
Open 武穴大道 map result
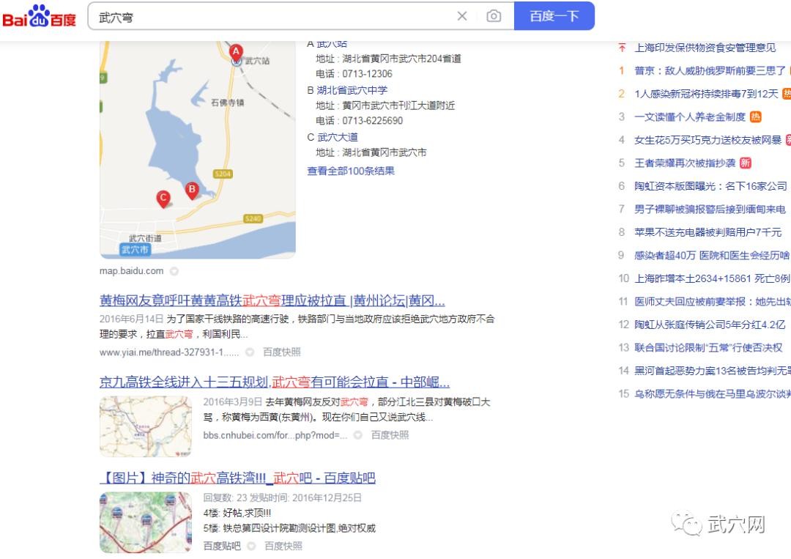338,137
